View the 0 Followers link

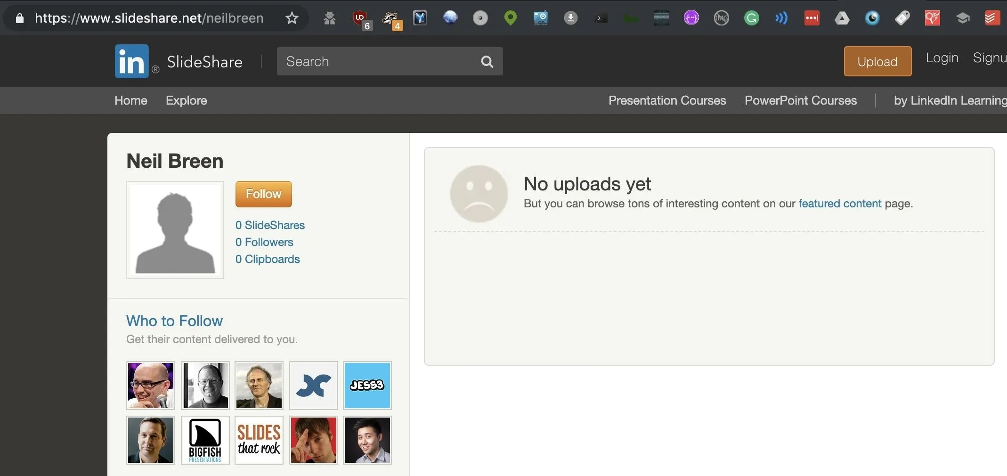coord(264,242)
